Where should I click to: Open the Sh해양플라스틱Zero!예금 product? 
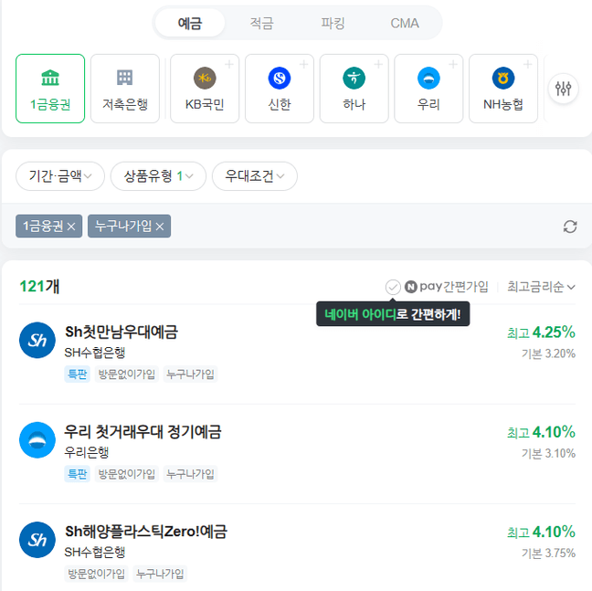146,531
